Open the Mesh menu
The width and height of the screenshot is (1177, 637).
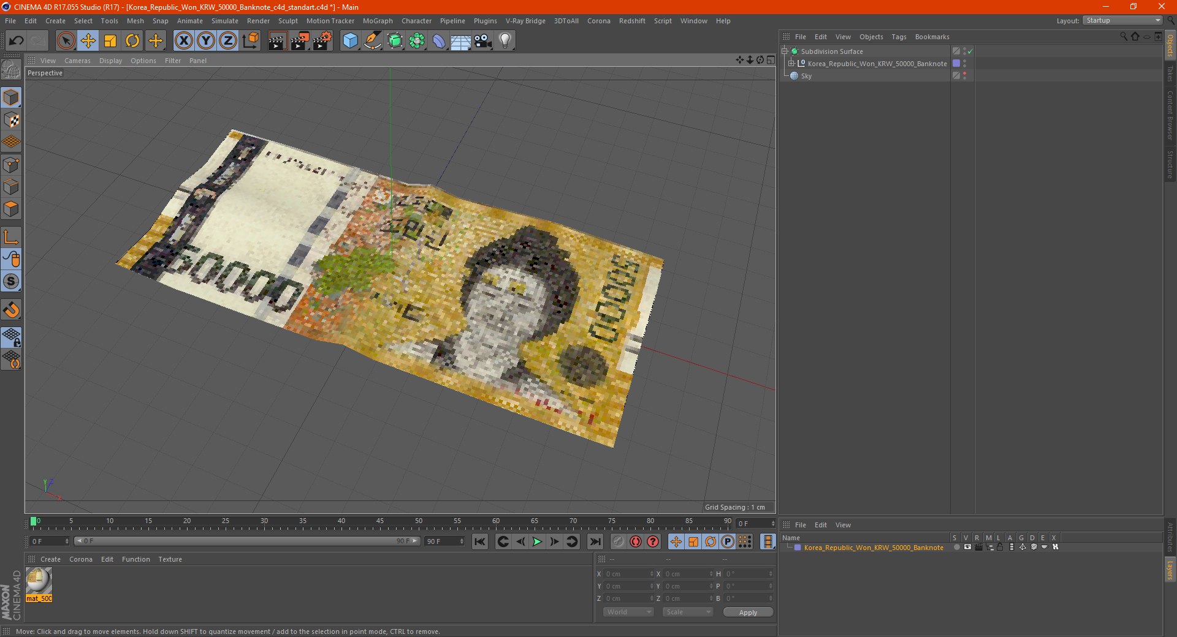click(135, 21)
